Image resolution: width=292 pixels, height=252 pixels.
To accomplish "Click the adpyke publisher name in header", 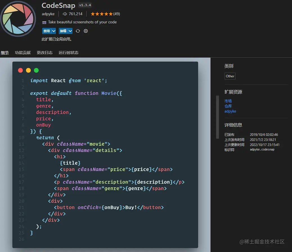I will point(48,14).
